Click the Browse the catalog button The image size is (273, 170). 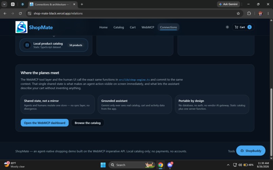click(88, 123)
